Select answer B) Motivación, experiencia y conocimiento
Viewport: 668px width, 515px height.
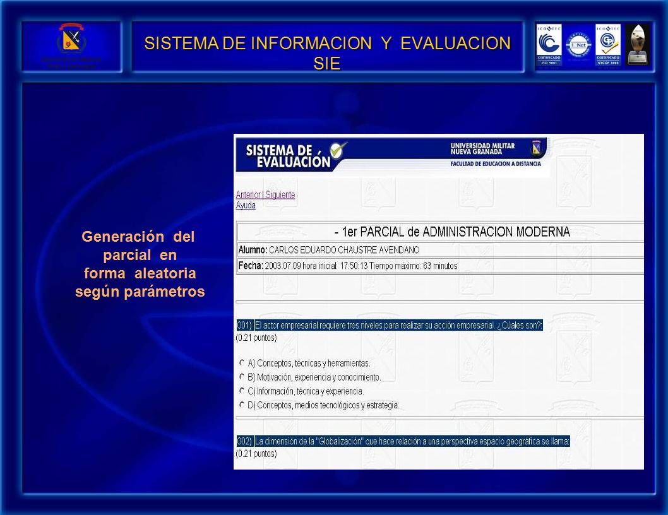click(242, 377)
